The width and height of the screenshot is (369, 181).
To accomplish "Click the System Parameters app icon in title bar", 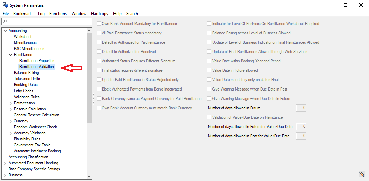I will click(x=5, y=5).
